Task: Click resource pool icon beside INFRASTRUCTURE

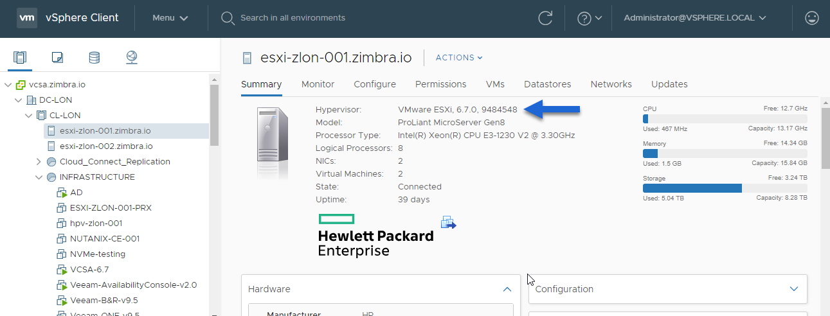Action: [51, 177]
